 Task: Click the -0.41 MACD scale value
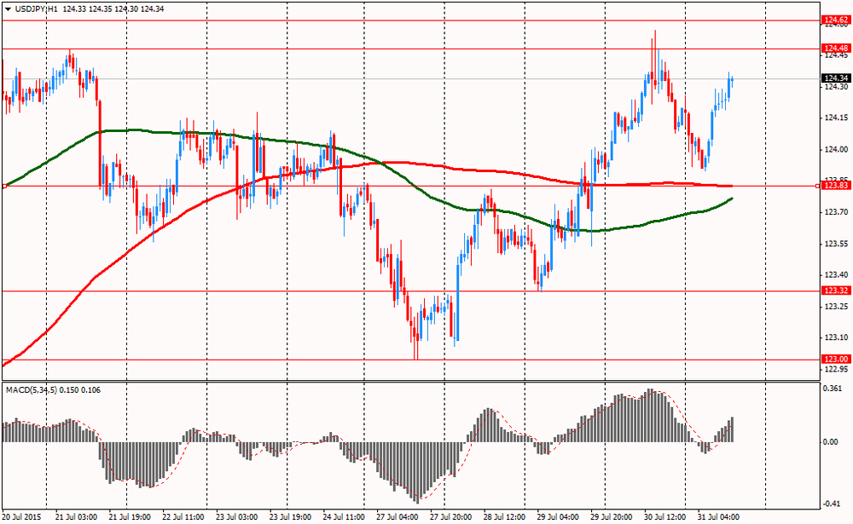click(x=833, y=504)
